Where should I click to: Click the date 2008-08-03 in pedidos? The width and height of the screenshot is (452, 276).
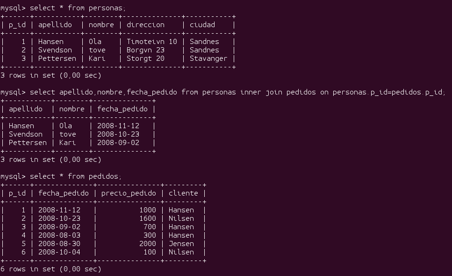click(59, 235)
